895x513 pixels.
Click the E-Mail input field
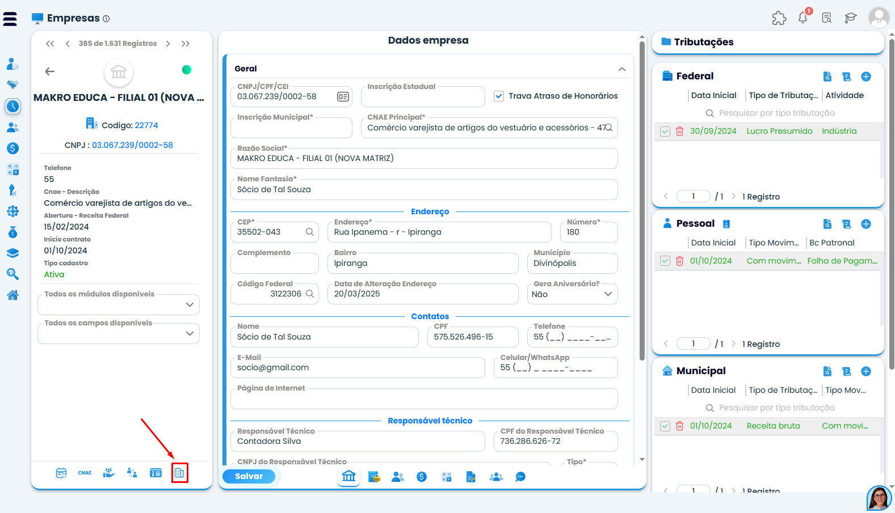(358, 367)
